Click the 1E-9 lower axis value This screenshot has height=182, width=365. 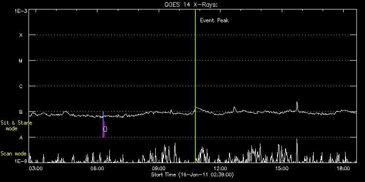[x=21, y=161]
